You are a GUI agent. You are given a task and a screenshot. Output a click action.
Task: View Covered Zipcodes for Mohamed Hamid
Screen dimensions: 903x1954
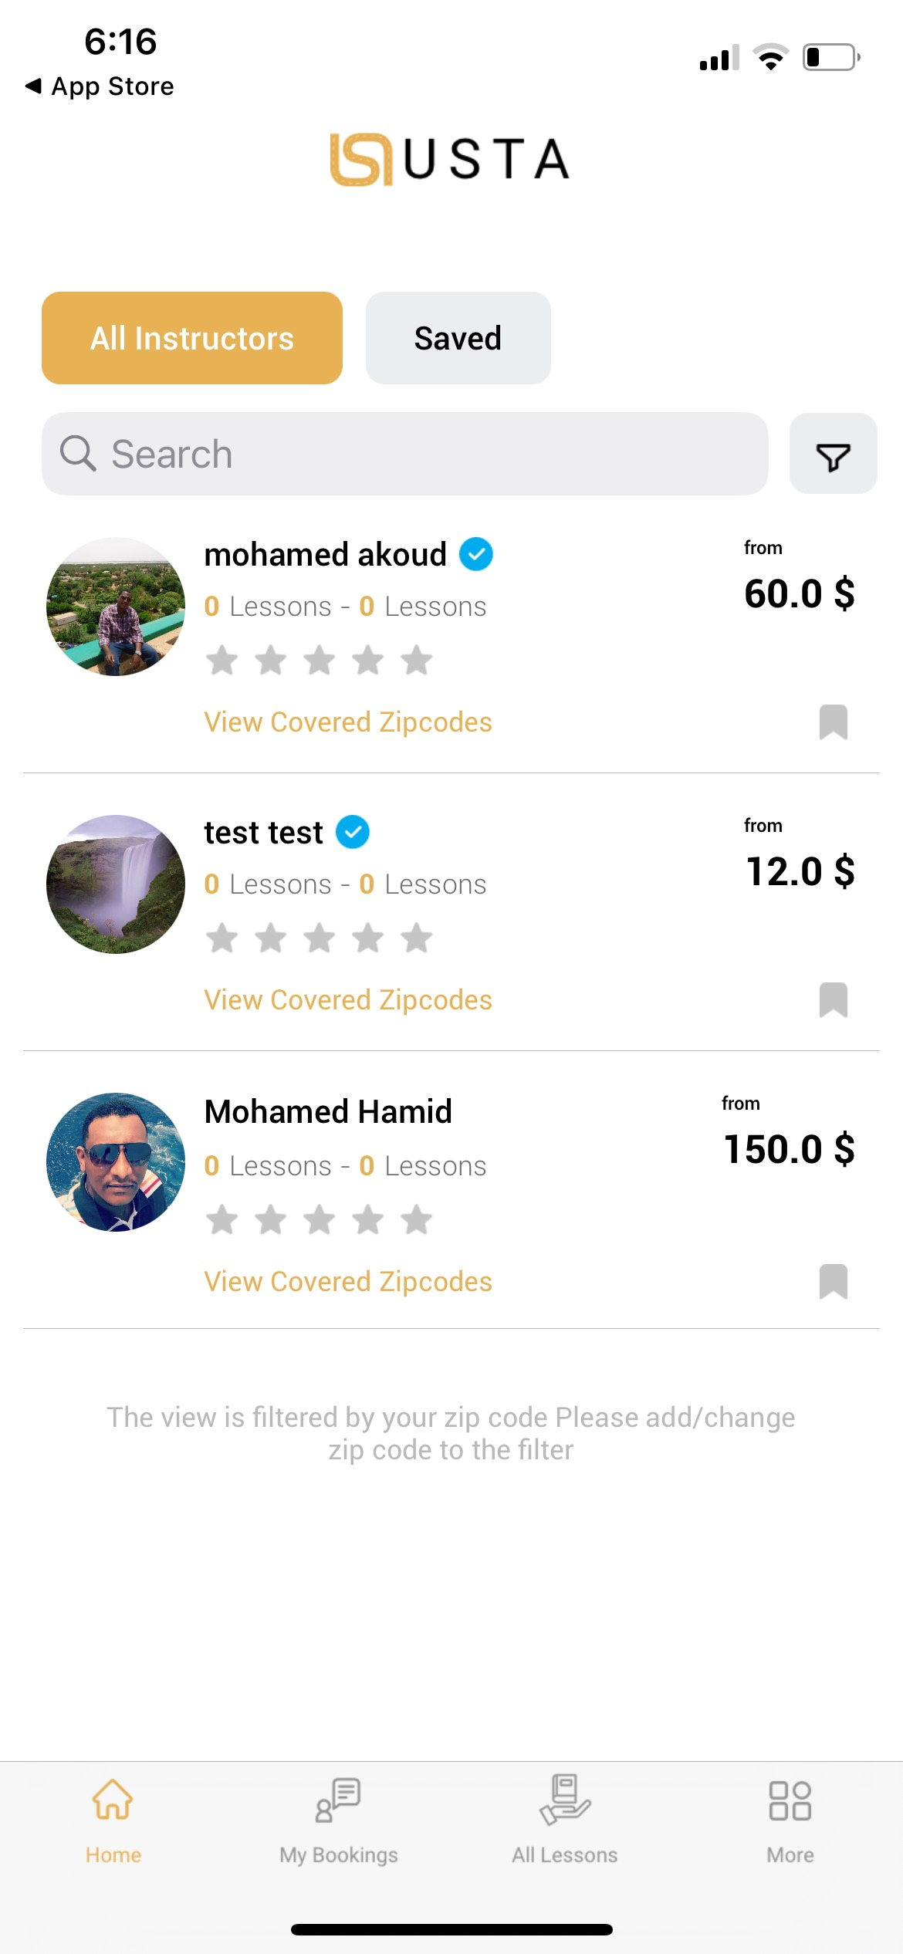point(348,1282)
